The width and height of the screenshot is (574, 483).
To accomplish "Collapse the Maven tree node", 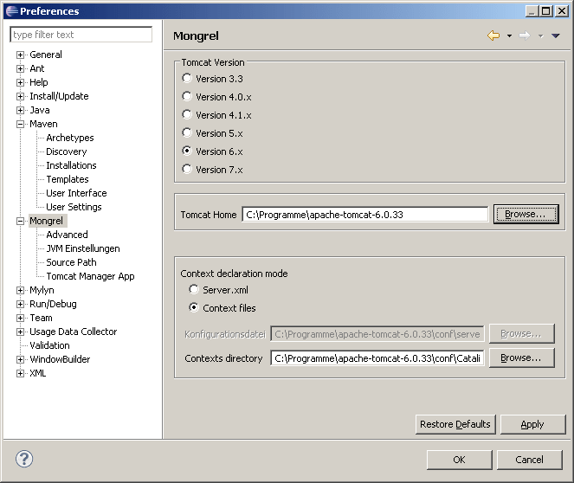I will [x=21, y=125].
